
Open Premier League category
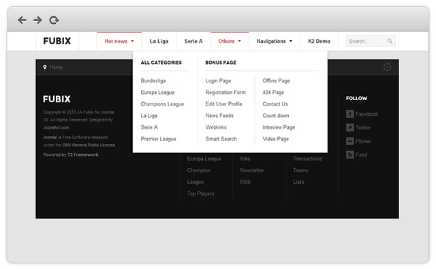pos(159,139)
